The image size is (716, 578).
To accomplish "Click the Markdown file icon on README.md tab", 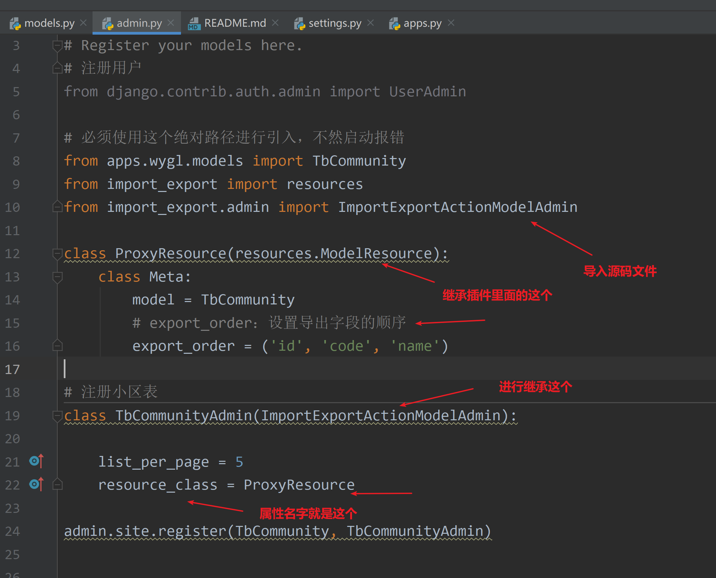I will pos(194,24).
